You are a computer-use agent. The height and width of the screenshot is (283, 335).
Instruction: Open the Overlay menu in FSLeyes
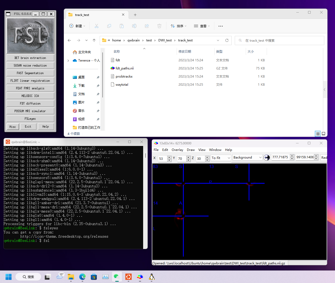click(177, 150)
